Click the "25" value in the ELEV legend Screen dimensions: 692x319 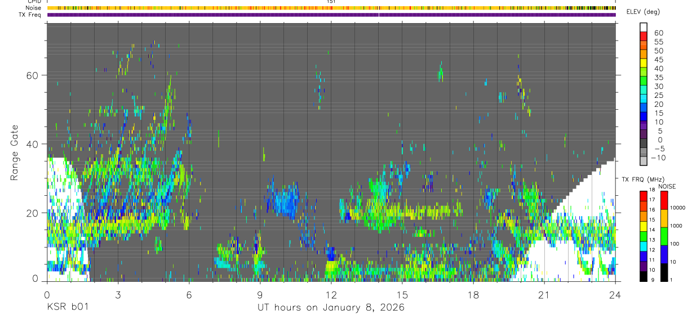point(659,95)
